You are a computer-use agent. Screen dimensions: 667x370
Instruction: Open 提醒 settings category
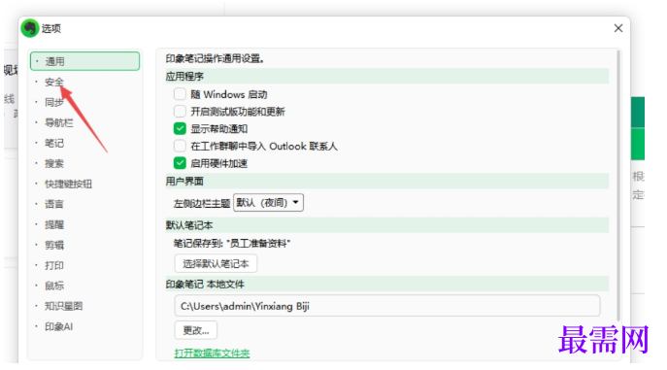54,224
